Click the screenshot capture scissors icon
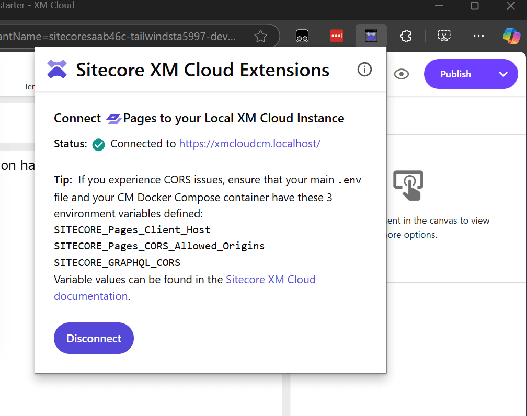This screenshot has height=416, width=527. 444,36
